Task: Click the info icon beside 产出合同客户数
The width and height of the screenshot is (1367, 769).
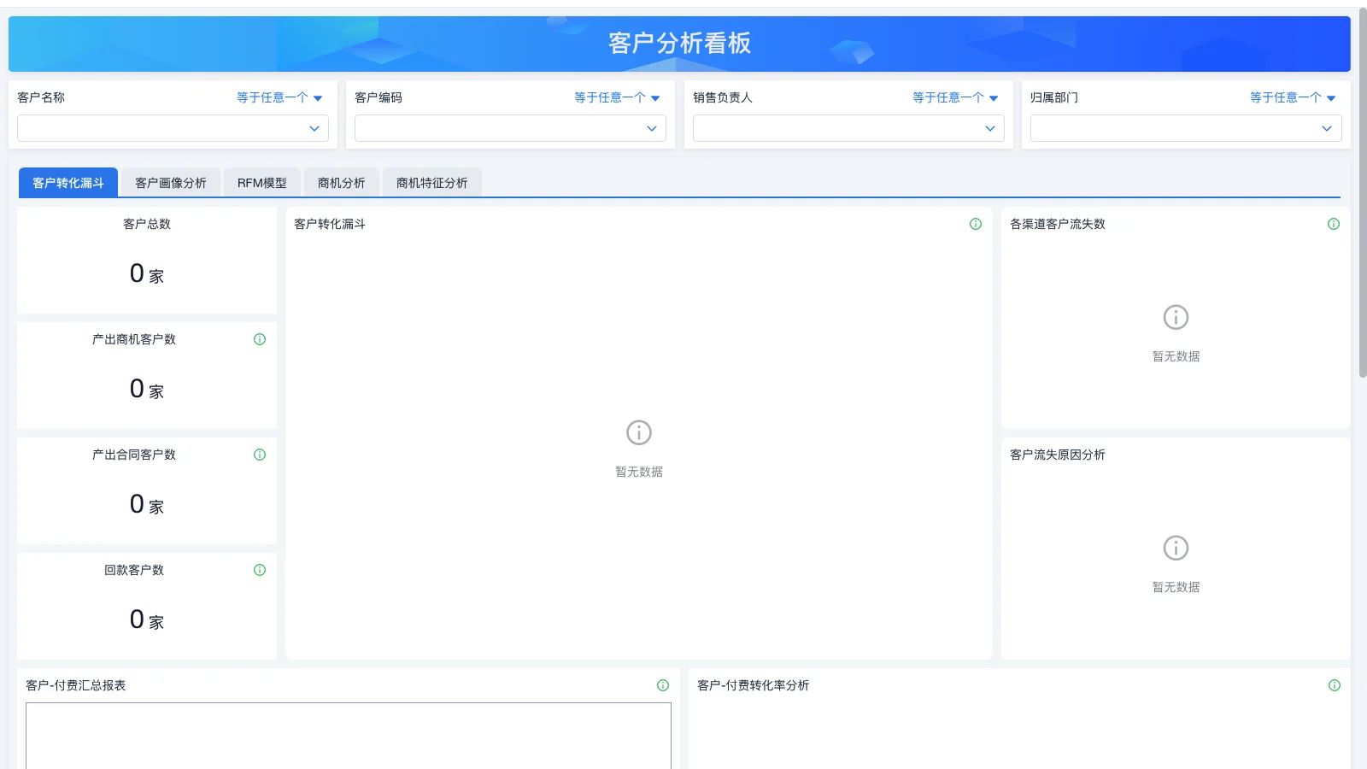Action: point(260,455)
